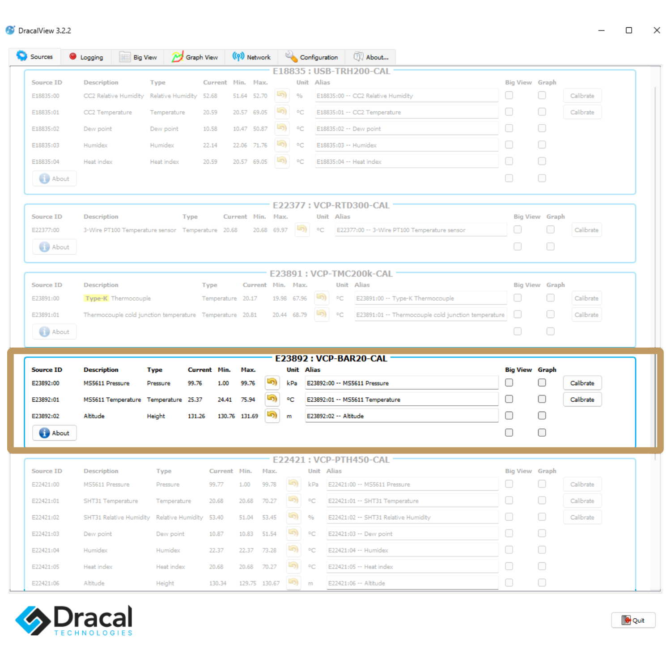Enable Big View for E23892:02 Altitude

click(x=509, y=416)
